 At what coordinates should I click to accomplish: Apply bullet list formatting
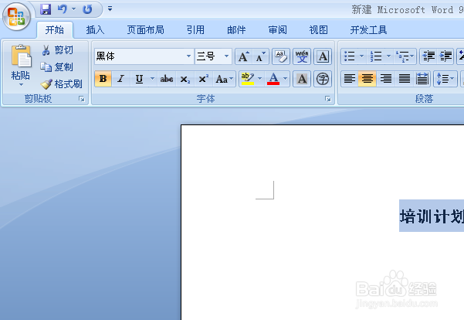pyautogui.click(x=350, y=56)
